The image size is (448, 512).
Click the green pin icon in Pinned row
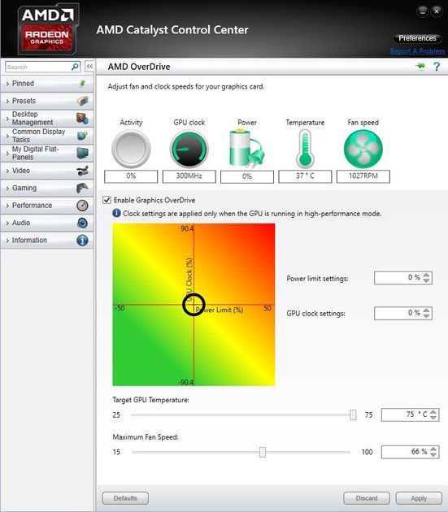tap(82, 84)
